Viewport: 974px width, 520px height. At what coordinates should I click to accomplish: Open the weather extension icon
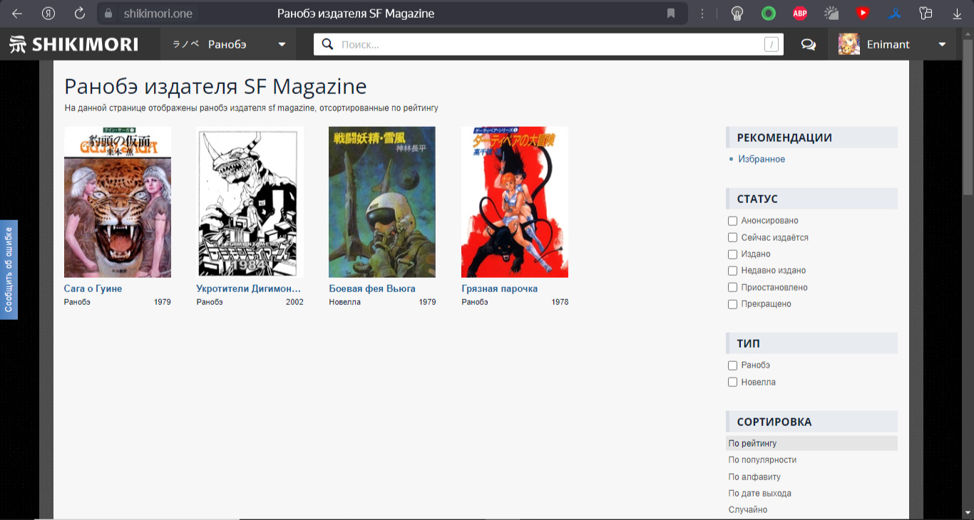click(x=831, y=14)
